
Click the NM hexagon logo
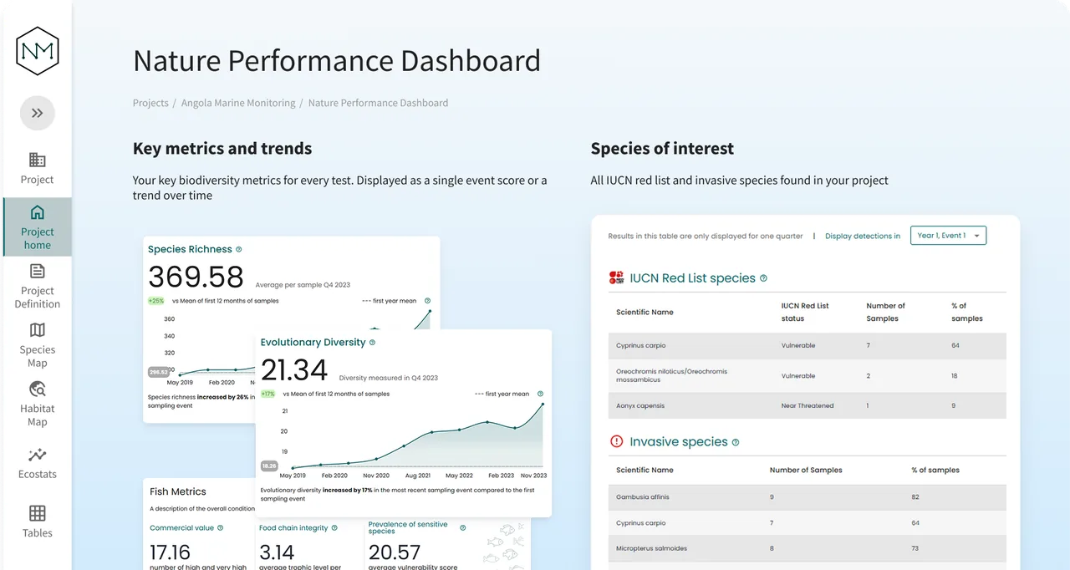pos(38,50)
